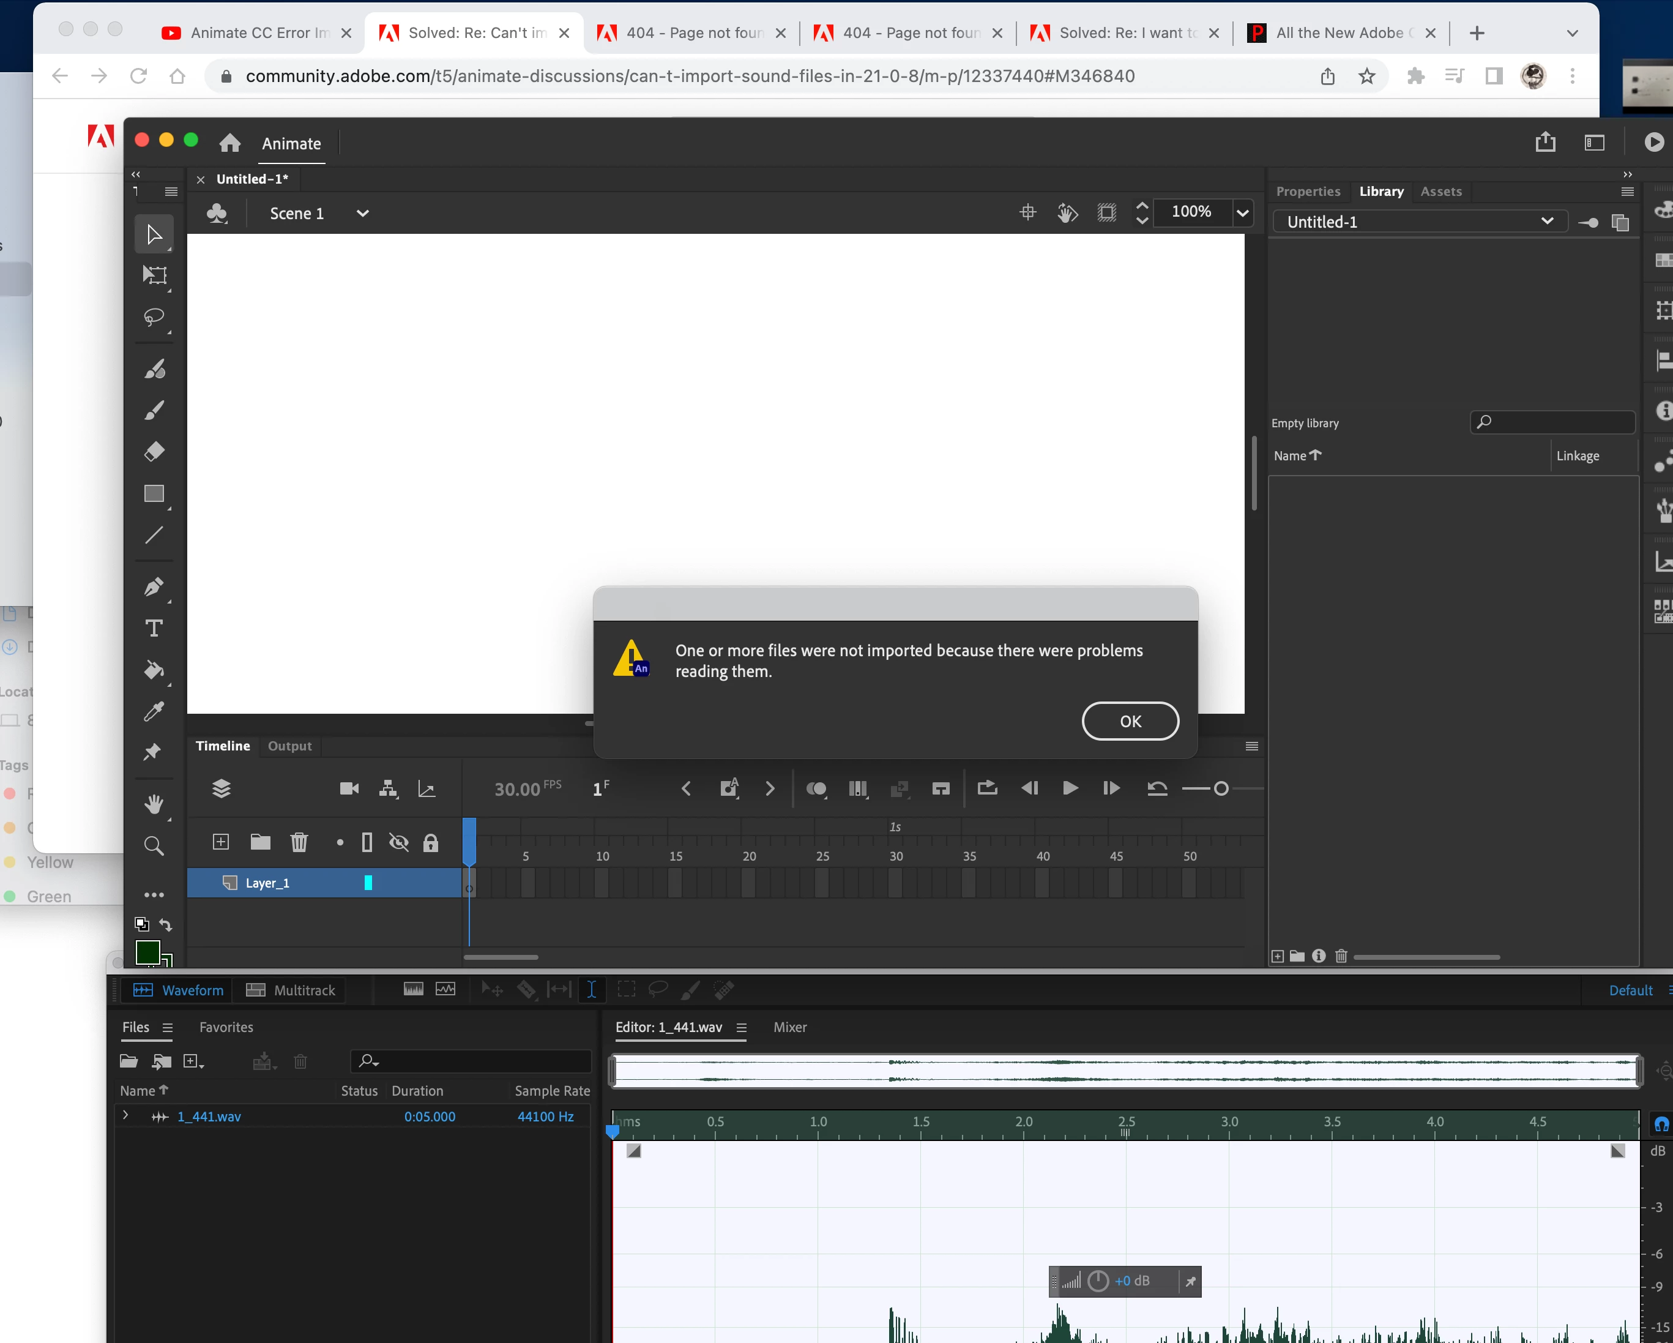Open the stage zoom percentage dropdown
The width and height of the screenshot is (1673, 1343).
(1242, 212)
